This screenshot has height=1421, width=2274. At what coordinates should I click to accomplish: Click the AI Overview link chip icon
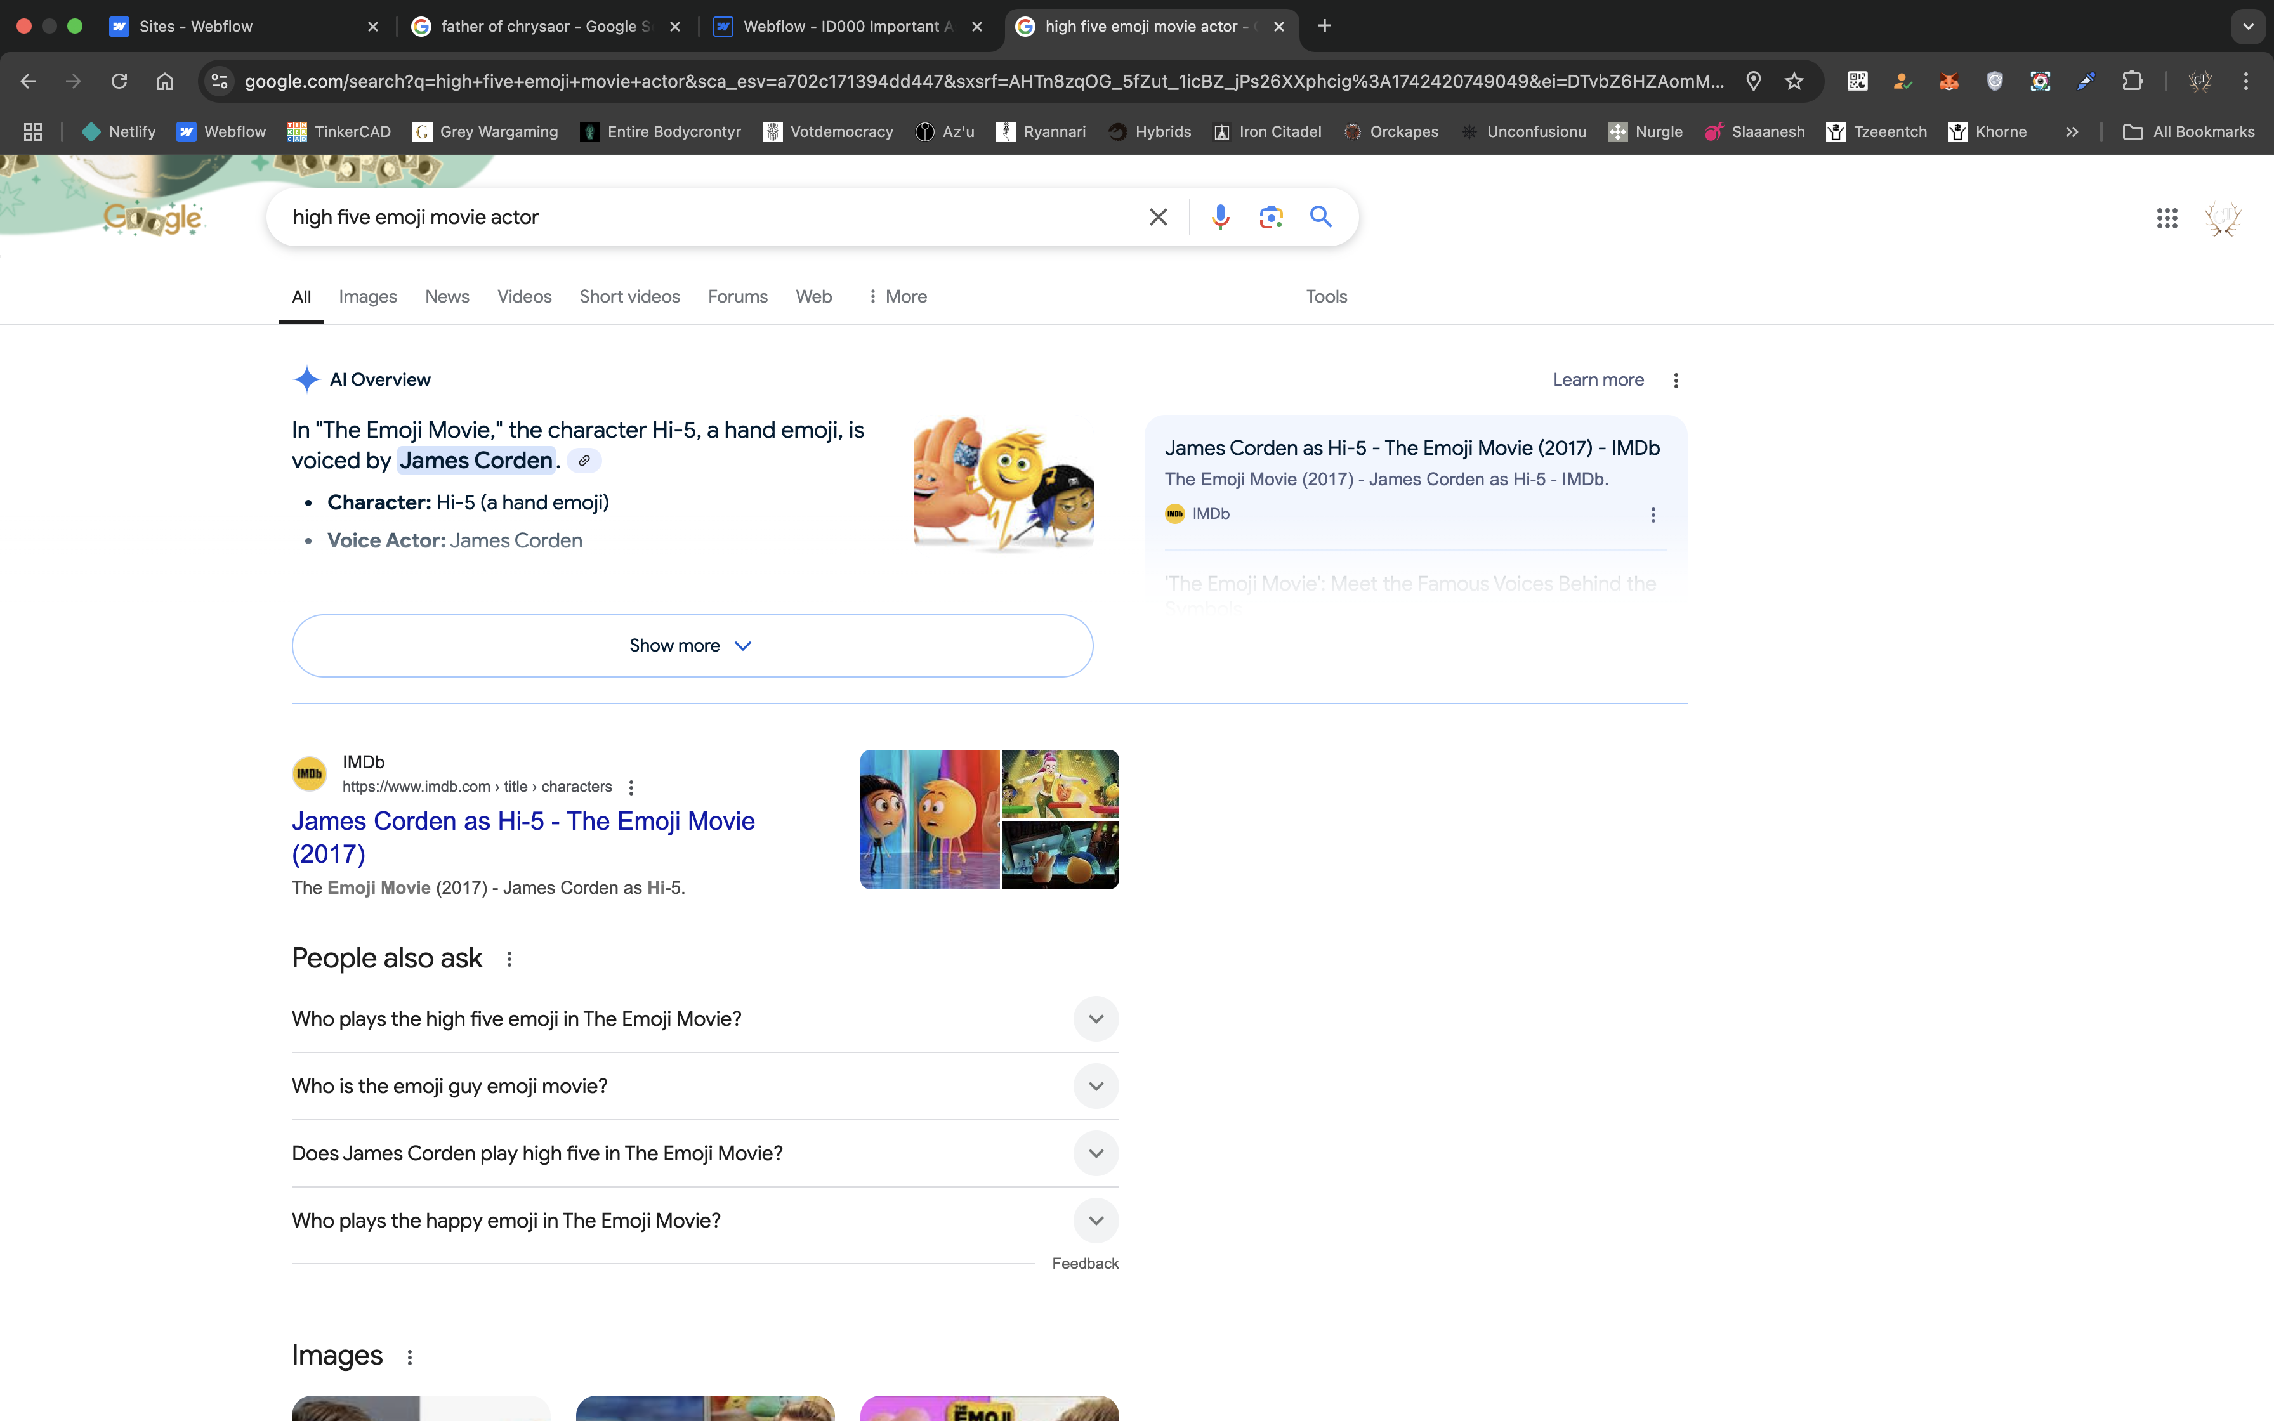point(584,461)
